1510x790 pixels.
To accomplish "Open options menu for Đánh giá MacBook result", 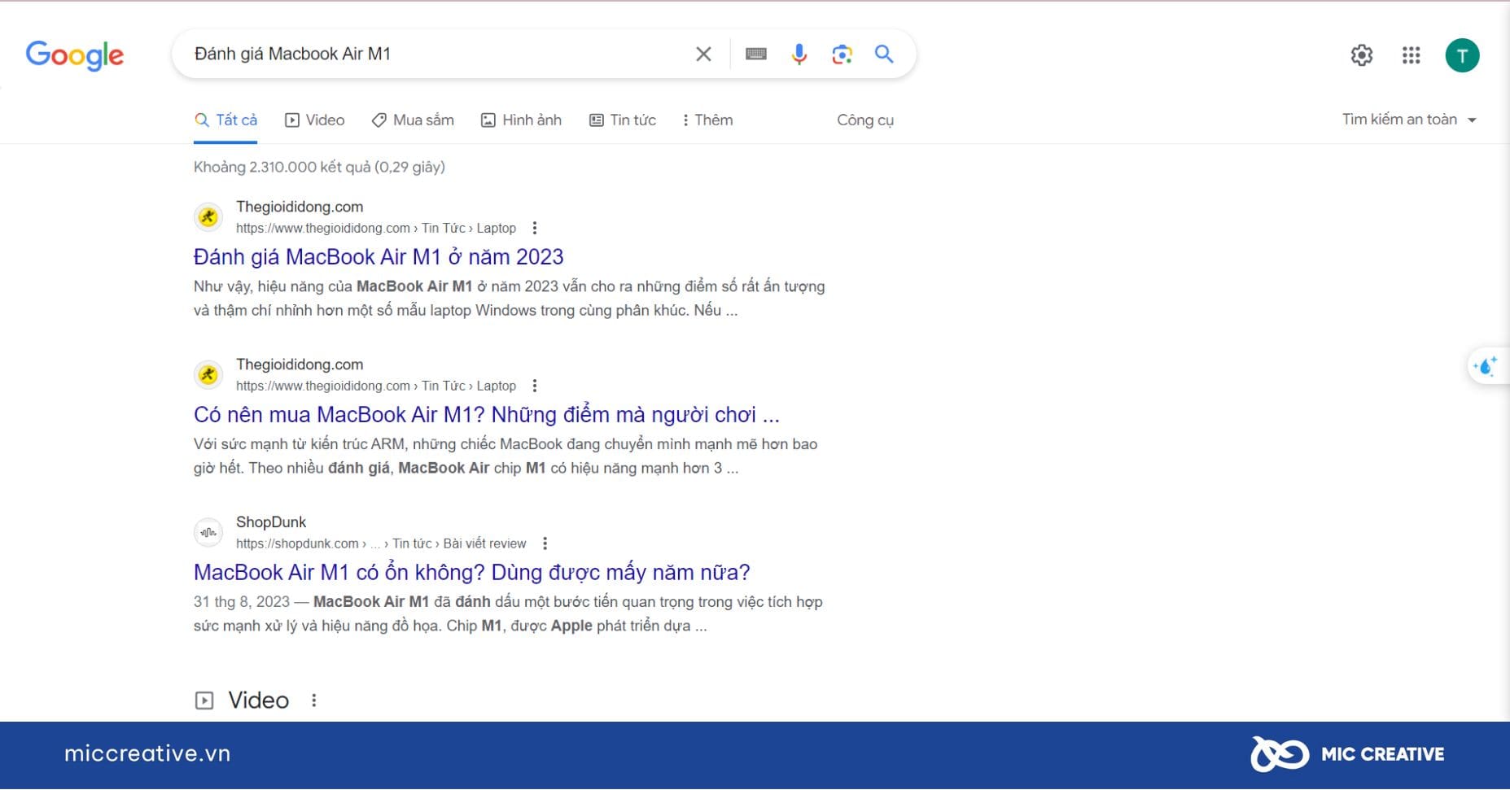I will 535,229.
